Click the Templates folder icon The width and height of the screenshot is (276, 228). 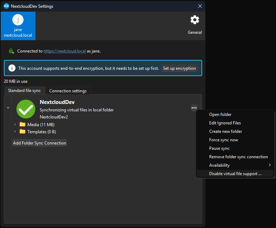[23, 131]
